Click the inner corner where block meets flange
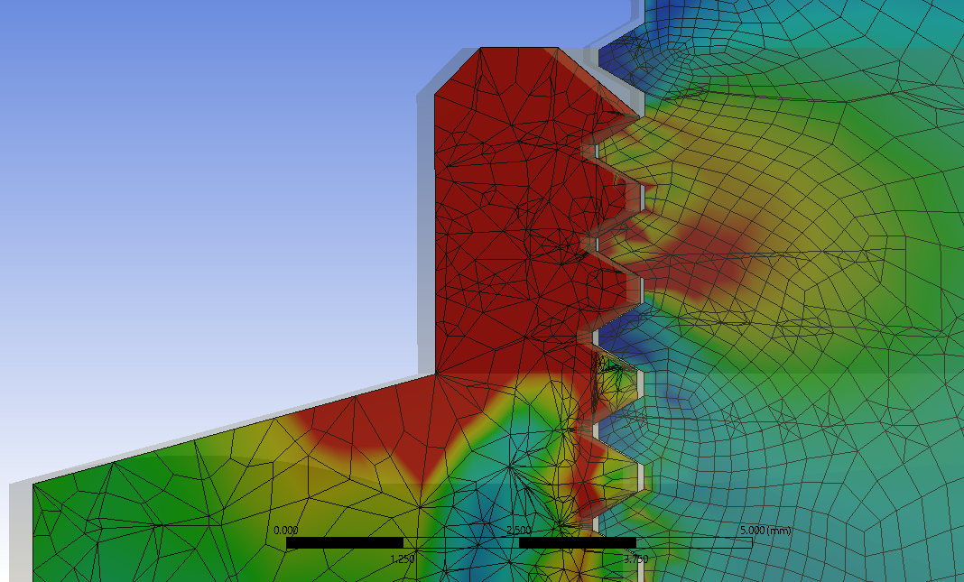 point(435,374)
